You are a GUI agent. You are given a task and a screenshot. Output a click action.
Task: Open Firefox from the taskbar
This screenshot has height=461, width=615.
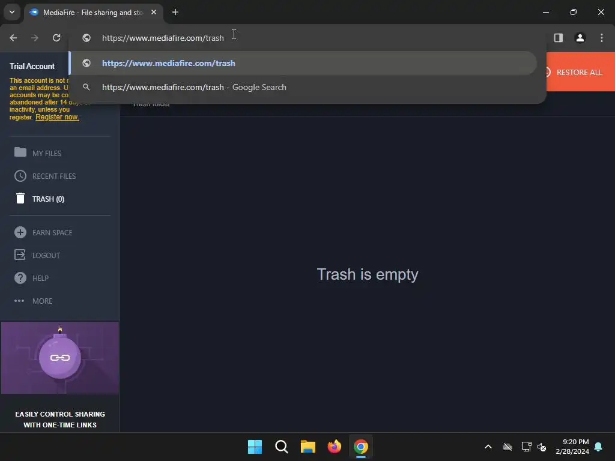[x=334, y=447]
